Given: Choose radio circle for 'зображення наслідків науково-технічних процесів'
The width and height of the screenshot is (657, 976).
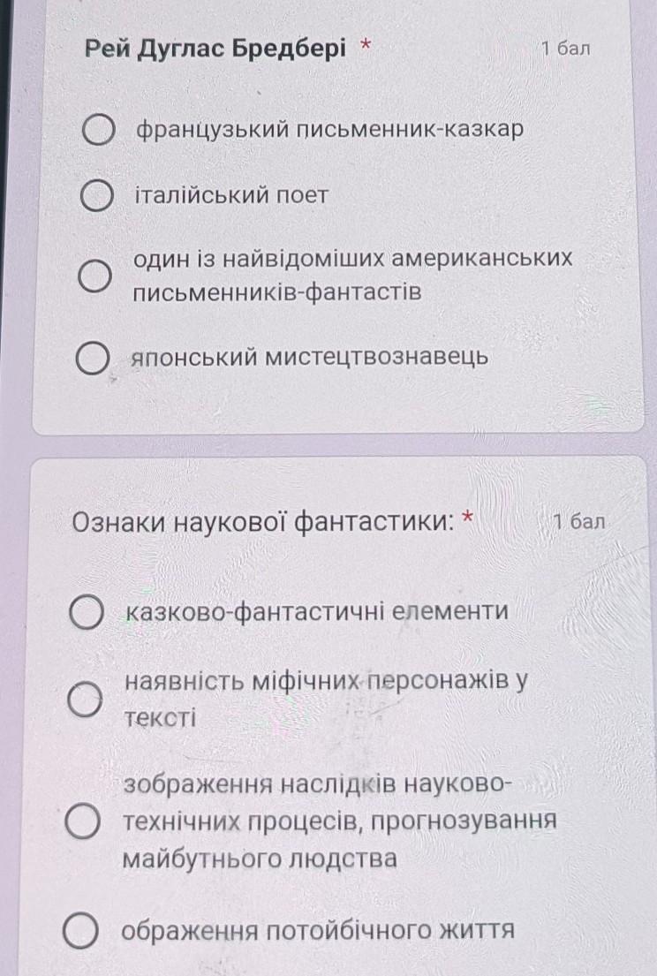Looking at the screenshot, I should tap(83, 821).
